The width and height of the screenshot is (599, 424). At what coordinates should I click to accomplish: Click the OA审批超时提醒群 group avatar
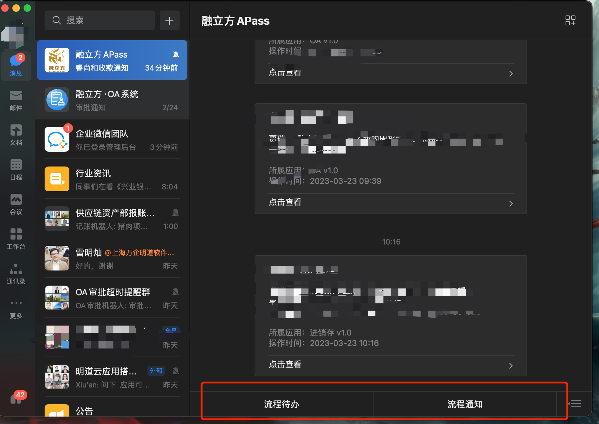(57, 298)
